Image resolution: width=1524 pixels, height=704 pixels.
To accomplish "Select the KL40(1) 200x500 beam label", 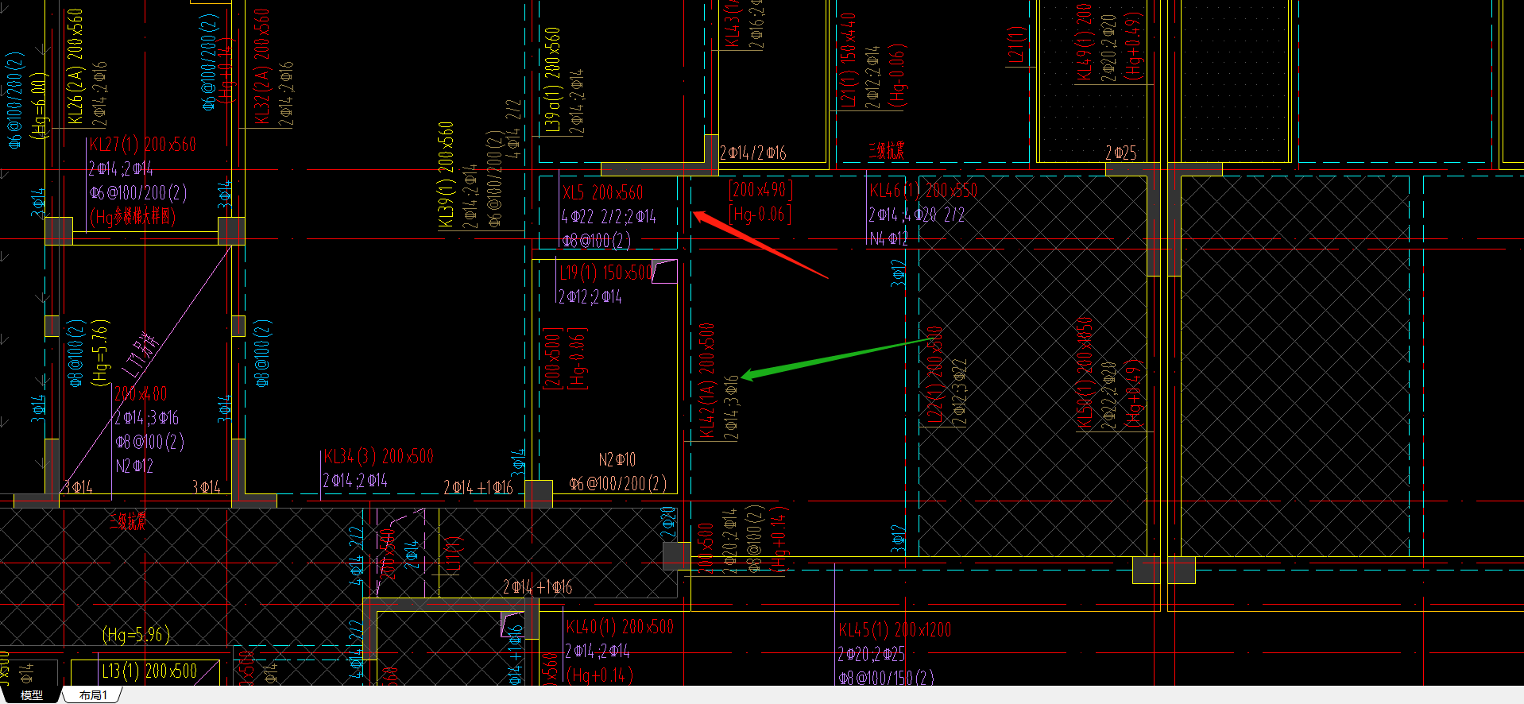I will tap(620, 627).
